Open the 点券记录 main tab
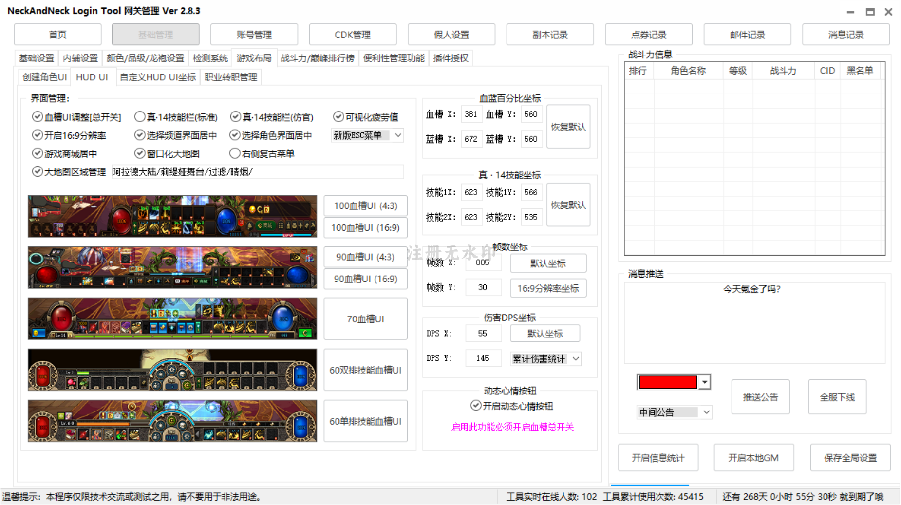Image resolution: width=901 pixels, height=505 pixels. pos(649,35)
